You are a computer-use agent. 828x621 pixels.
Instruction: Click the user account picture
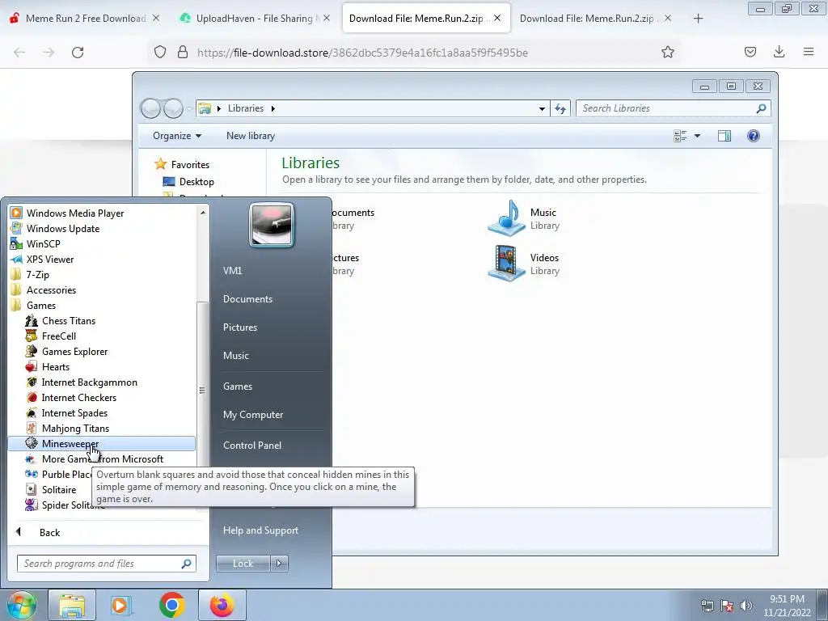(272, 225)
